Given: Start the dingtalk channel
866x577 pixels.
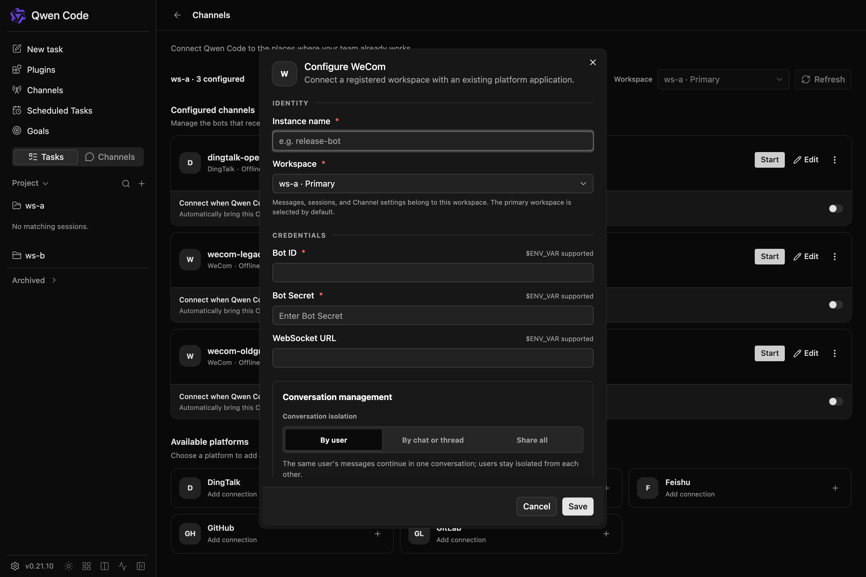Looking at the screenshot, I should tap(769, 160).
